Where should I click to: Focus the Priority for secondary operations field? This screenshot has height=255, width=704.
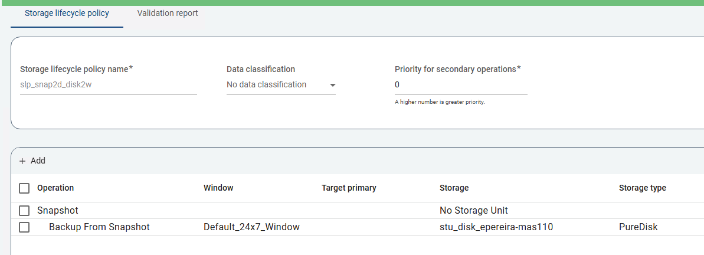point(460,85)
